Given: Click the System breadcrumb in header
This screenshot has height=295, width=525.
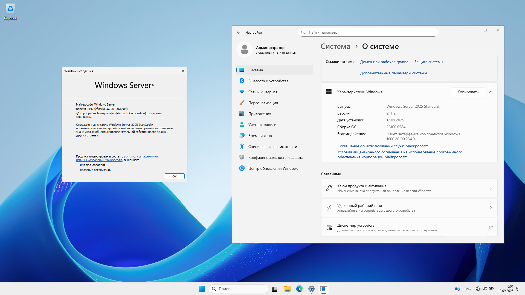Looking at the screenshot, I should 335,46.
